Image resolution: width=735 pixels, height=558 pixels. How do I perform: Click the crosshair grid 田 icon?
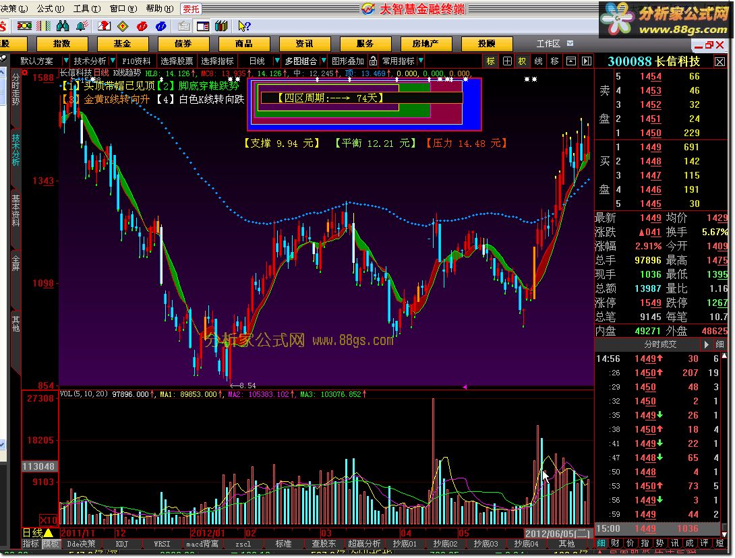coord(507,61)
